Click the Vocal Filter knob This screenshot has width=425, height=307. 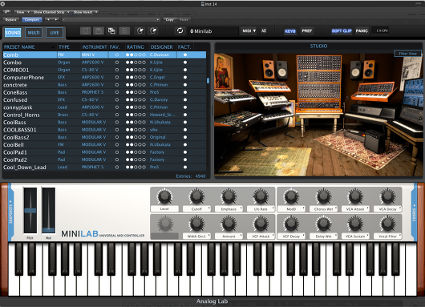tap(387, 224)
